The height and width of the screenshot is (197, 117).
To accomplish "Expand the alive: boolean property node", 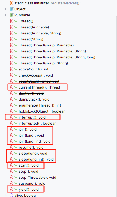I will coord(6,195).
